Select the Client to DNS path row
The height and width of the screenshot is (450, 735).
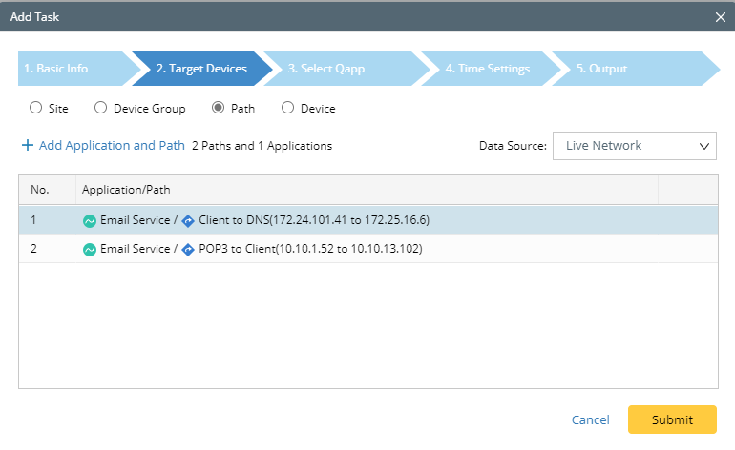pos(314,220)
